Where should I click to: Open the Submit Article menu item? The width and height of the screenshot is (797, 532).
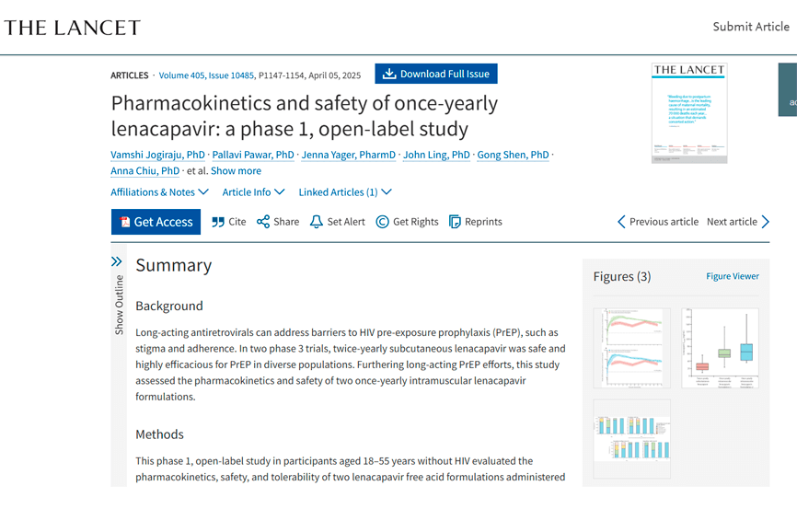[x=751, y=27]
